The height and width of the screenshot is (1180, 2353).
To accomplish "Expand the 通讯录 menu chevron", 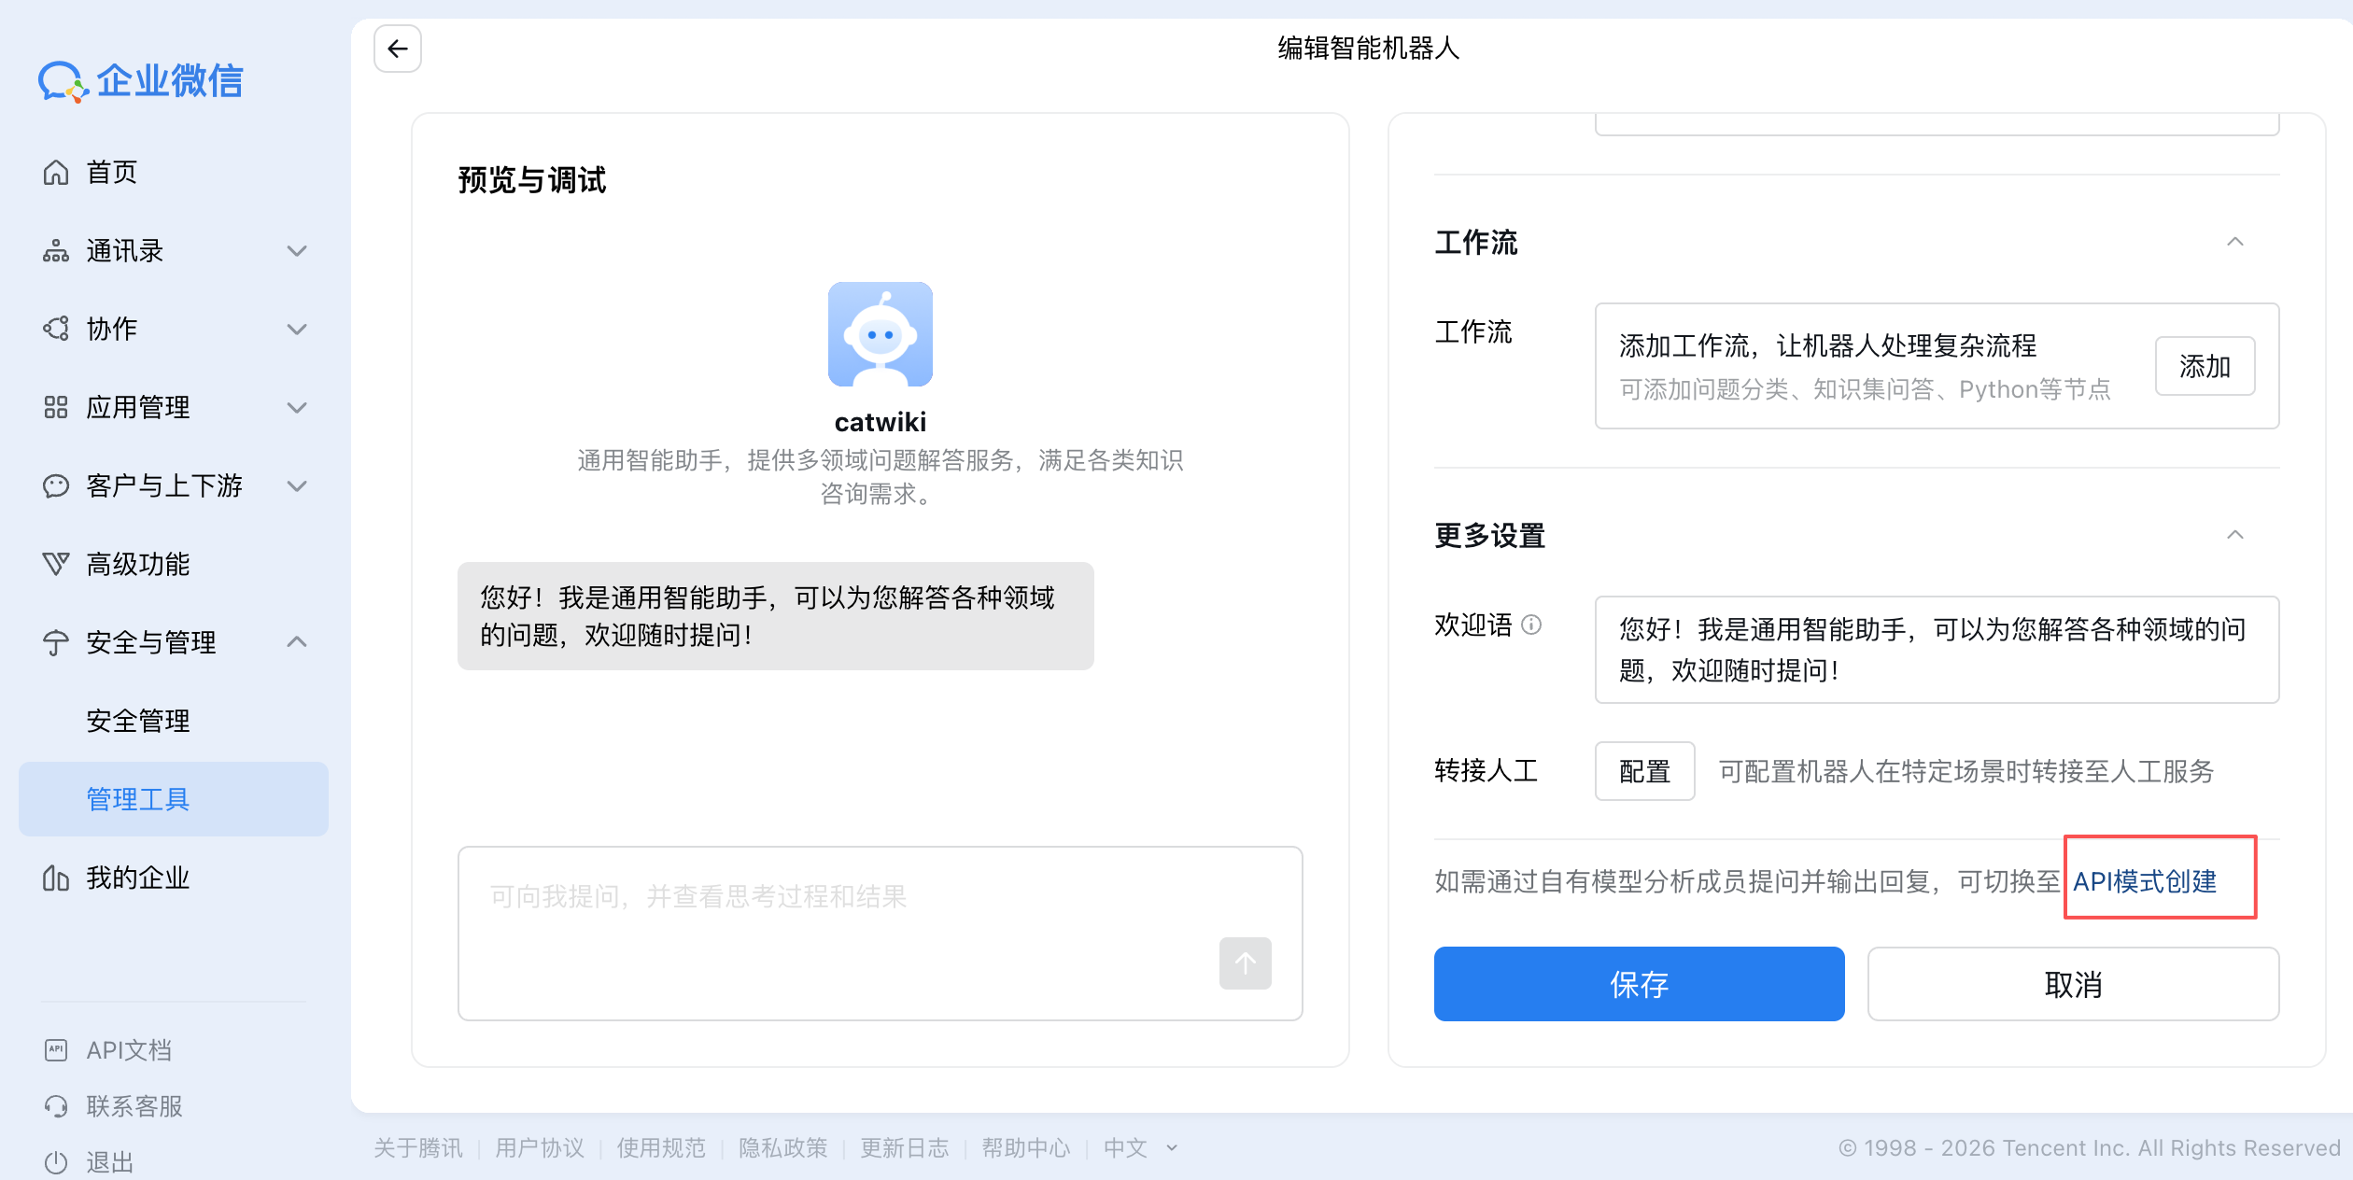I will tap(297, 250).
